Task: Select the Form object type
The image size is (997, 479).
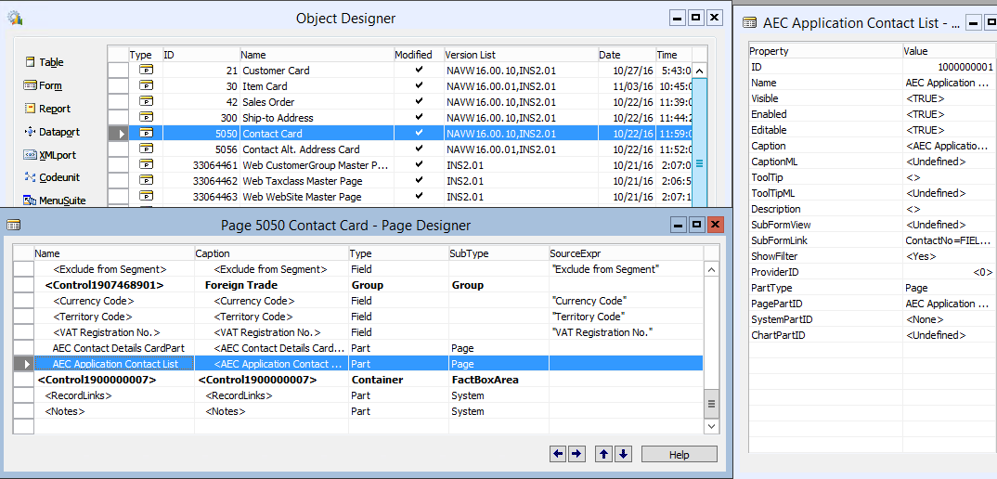Action: click(43, 86)
